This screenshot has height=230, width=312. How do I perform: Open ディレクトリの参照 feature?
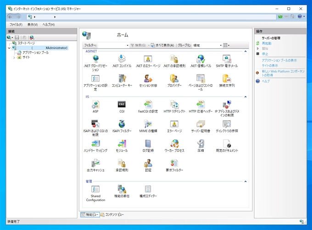227,126
